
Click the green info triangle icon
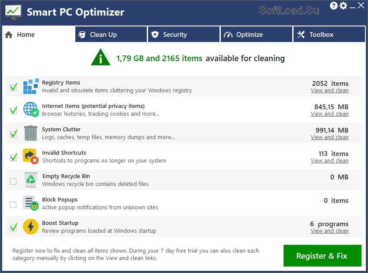tap(100, 57)
